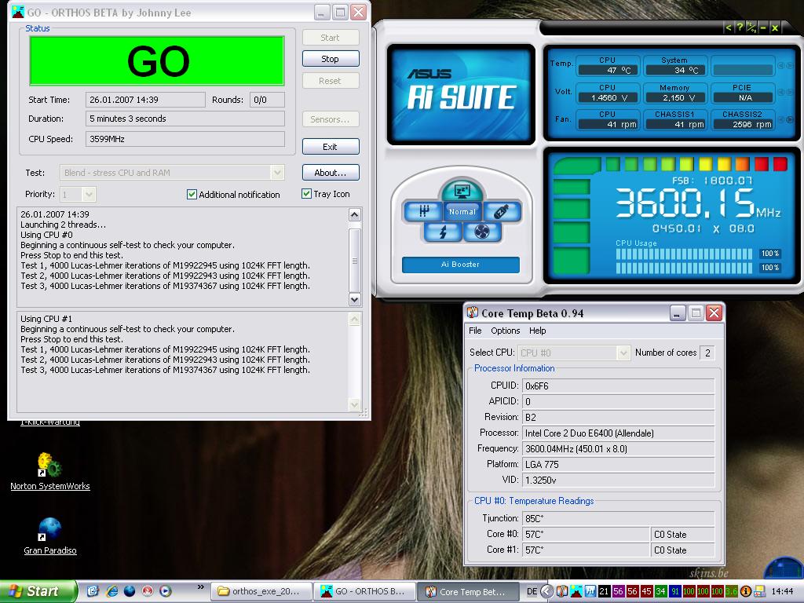Viewport: 804px width, 603px height.
Task: Launch Windows Media Player from quick launch
Action: pyautogui.click(x=165, y=591)
